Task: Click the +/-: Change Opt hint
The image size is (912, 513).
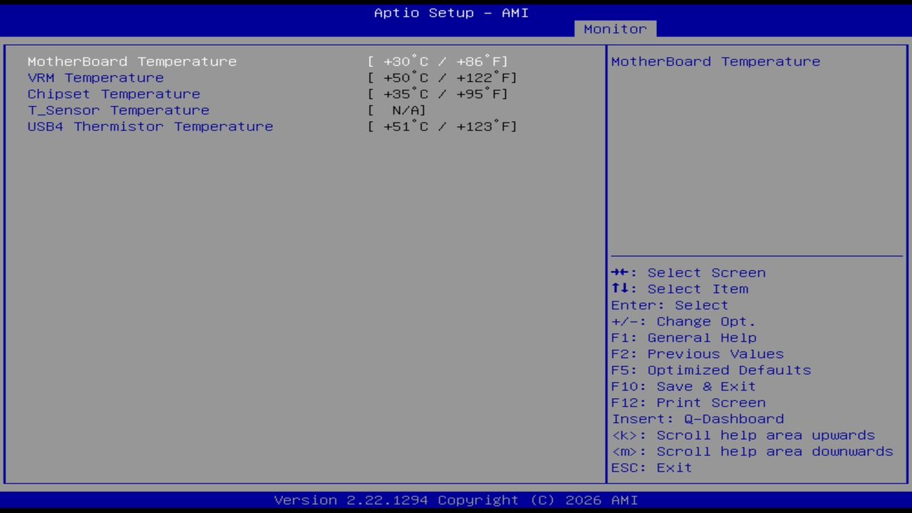Action: pyautogui.click(x=683, y=321)
